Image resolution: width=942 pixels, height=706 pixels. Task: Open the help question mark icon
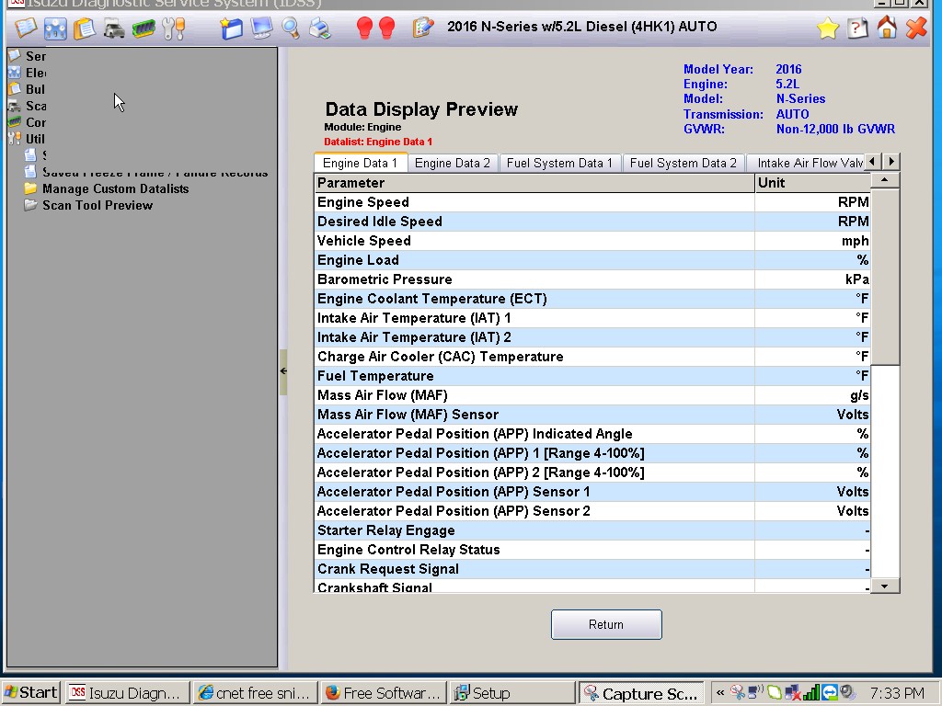pos(857,28)
